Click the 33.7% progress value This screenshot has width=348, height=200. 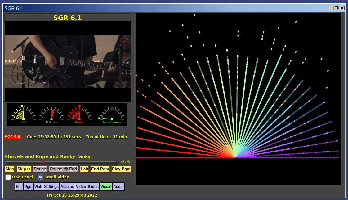pos(125,162)
